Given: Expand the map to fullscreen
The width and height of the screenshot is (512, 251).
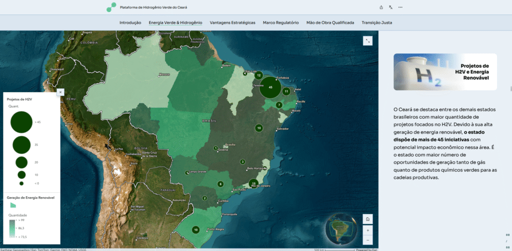Looking at the screenshot, I should (367, 41).
